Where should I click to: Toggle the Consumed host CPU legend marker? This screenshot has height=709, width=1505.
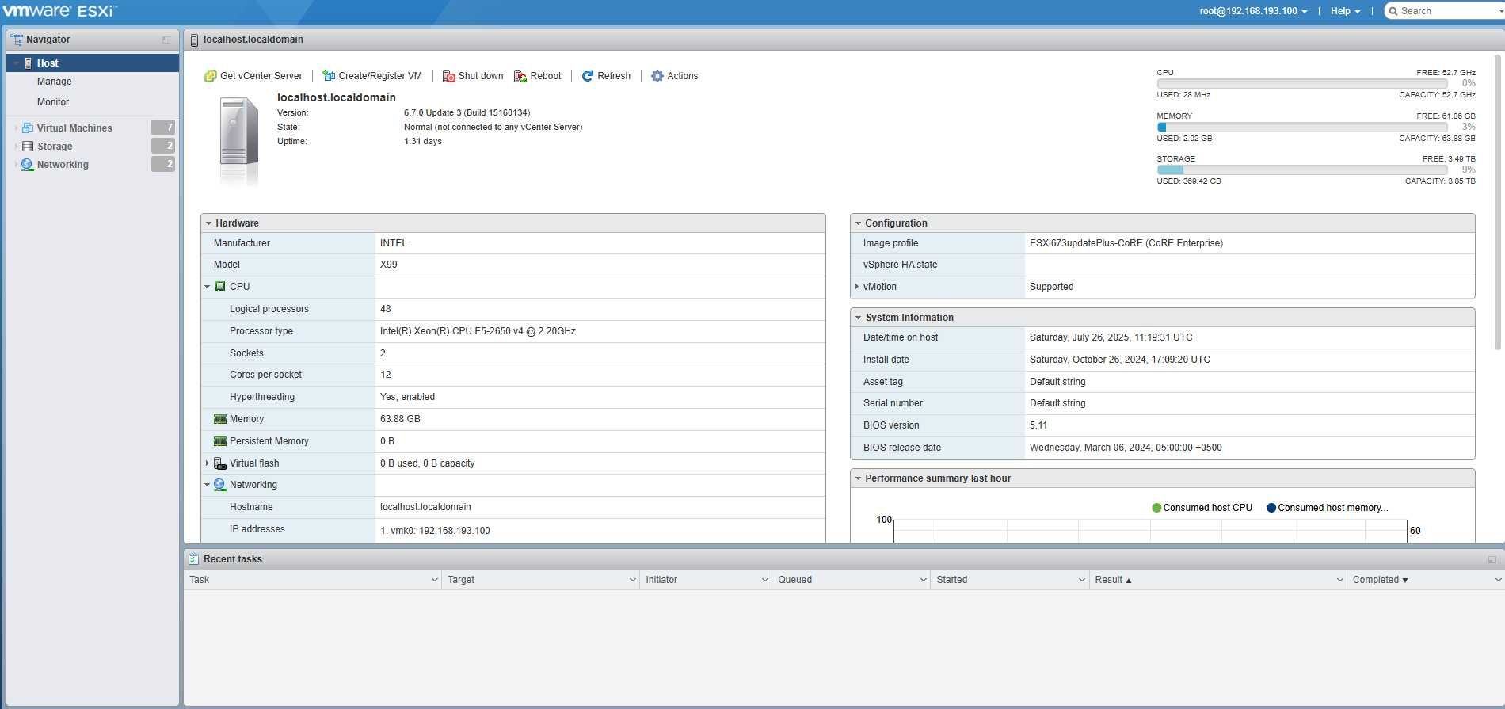(x=1156, y=508)
